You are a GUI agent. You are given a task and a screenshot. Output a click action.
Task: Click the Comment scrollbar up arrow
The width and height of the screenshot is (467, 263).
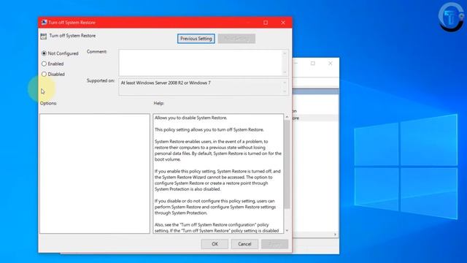[x=285, y=53]
